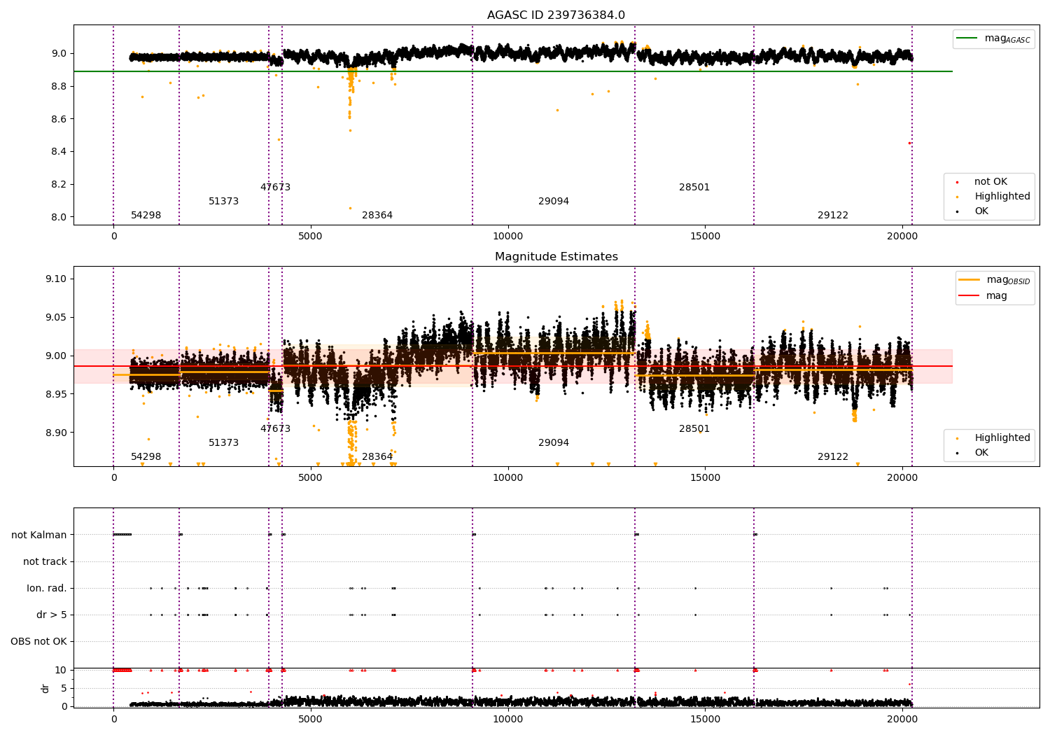Click OBSID label 54298 in the top plot
1050x735 pixels.
[x=146, y=216]
